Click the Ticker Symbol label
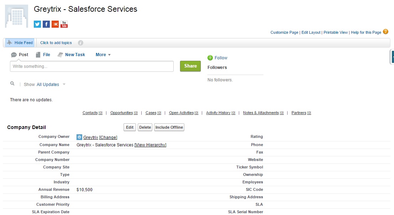This screenshot has height=215, width=394. (x=249, y=167)
